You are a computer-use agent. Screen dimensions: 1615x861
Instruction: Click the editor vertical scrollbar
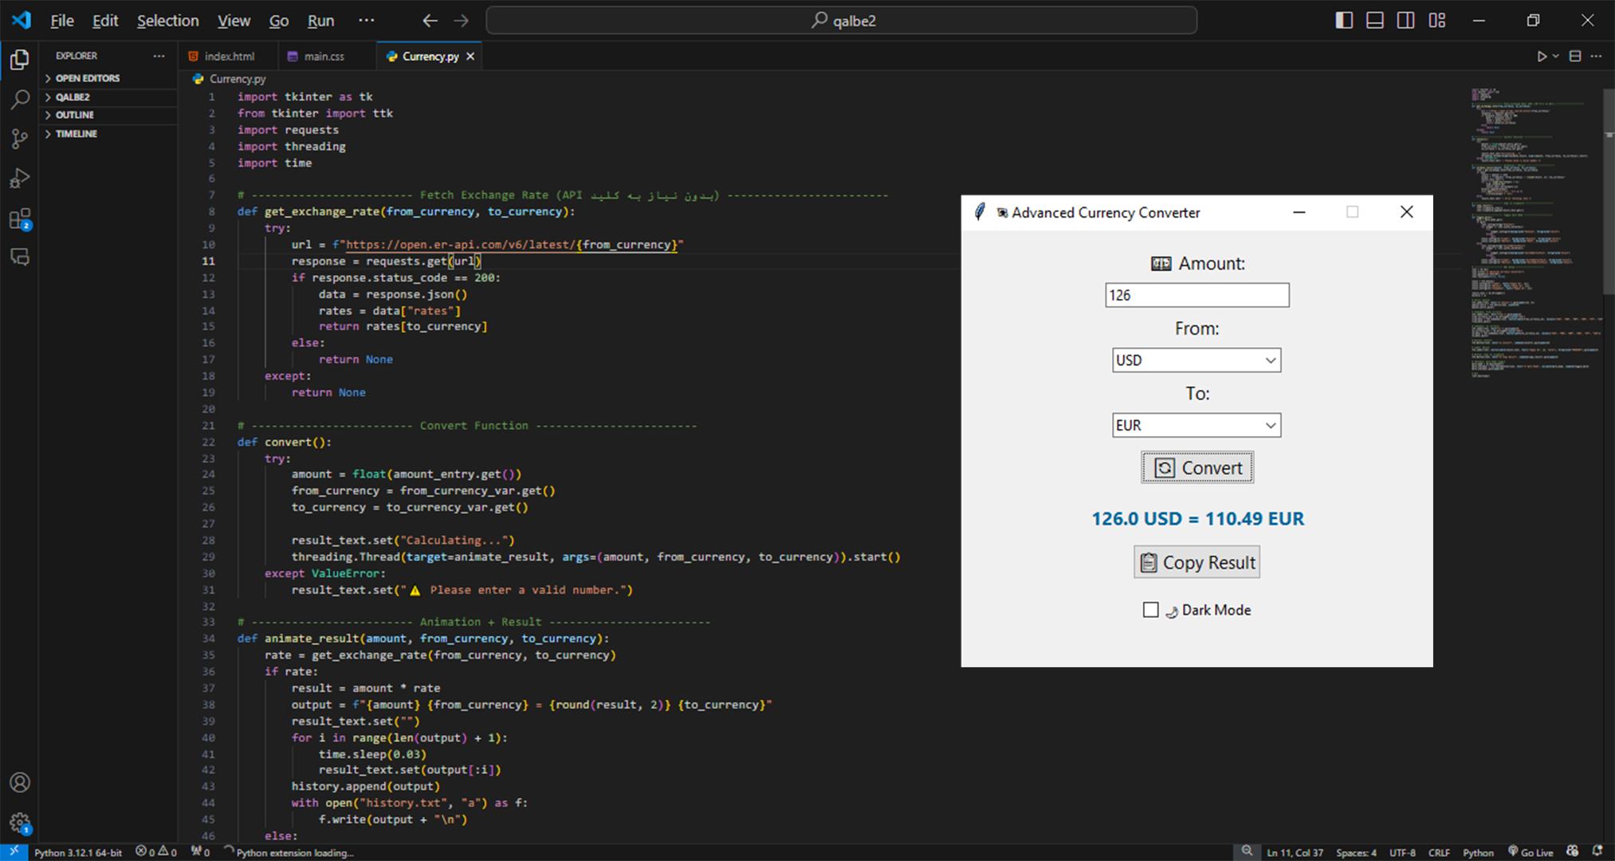(x=1608, y=191)
